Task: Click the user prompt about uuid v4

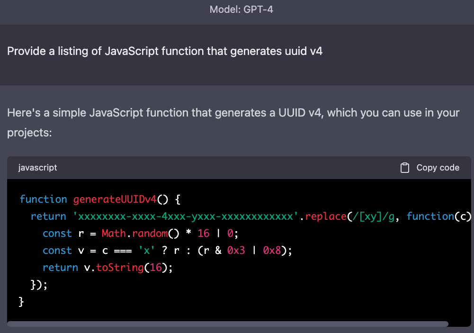Action: click(165, 51)
